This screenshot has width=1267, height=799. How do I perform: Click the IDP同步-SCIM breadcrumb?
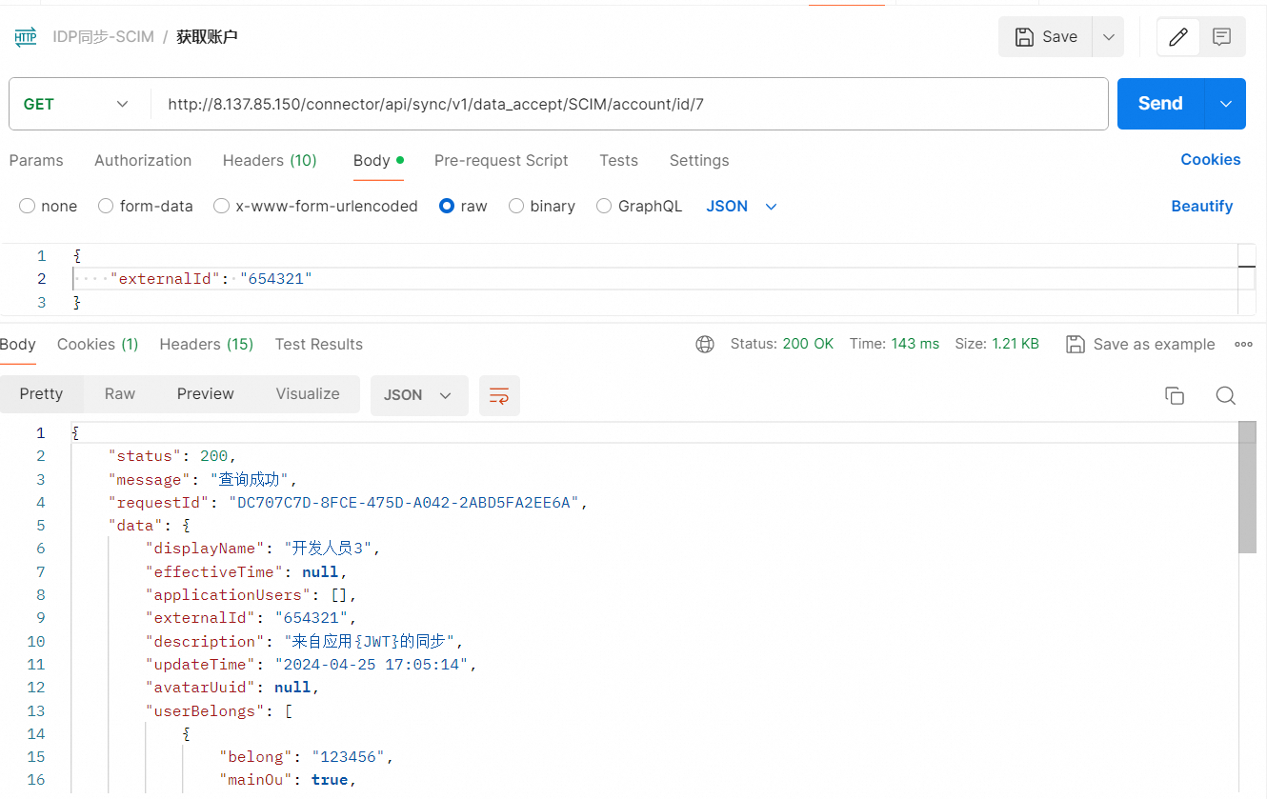click(x=104, y=37)
